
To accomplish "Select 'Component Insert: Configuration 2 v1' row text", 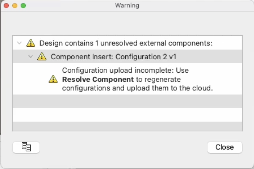I will pos(113,57).
